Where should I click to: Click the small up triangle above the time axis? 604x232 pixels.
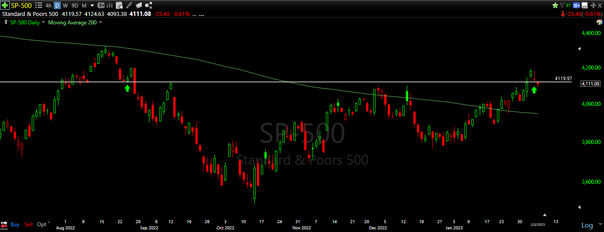click(545, 214)
